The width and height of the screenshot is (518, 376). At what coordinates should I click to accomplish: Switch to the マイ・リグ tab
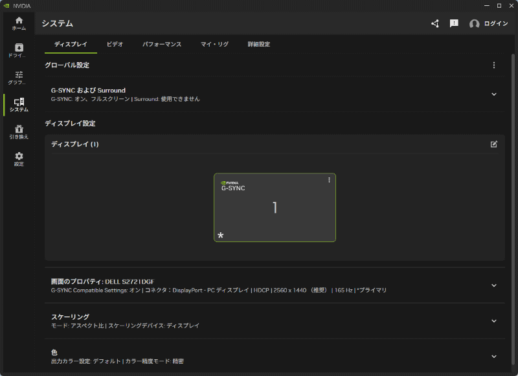214,44
